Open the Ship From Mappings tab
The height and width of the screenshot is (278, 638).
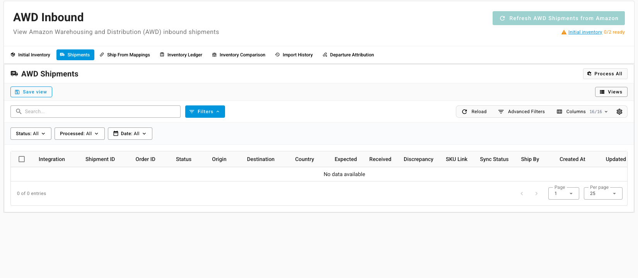[125, 55]
